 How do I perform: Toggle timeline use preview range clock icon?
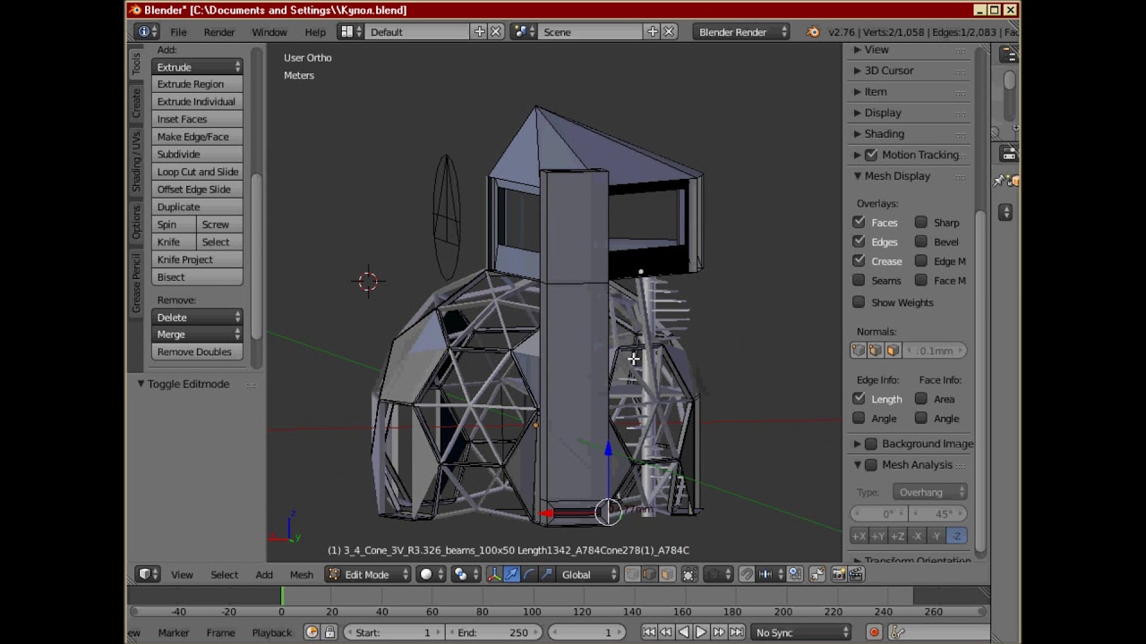coord(312,632)
